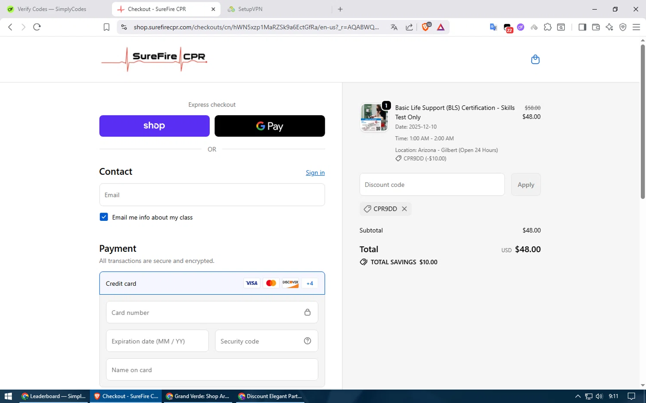Show the +4 more card types

(x=310, y=283)
